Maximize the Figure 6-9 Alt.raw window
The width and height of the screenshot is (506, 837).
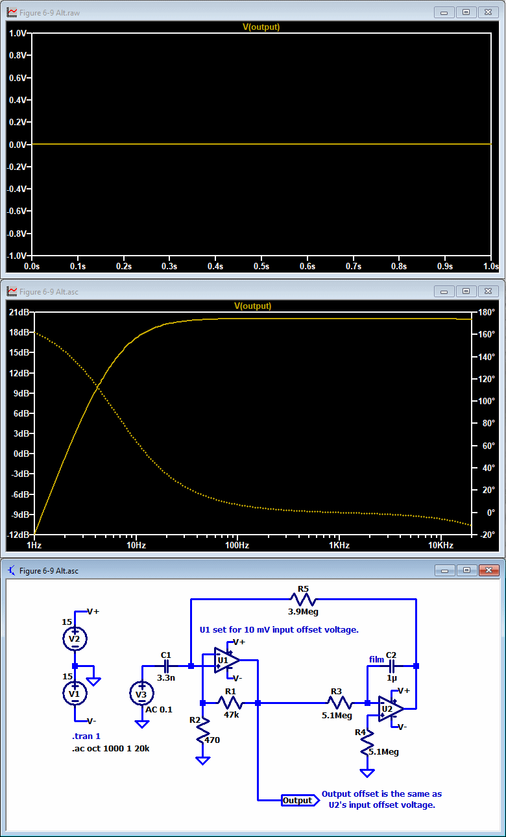tap(466, 12)
